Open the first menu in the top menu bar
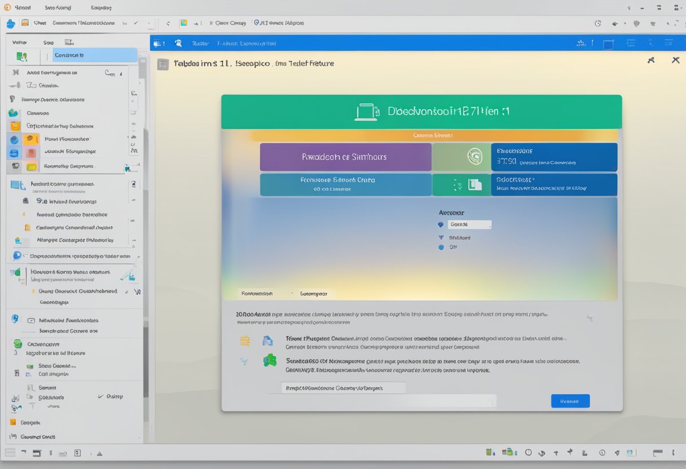This screenshot has height=469, width=686. click(x=18, y=8)
